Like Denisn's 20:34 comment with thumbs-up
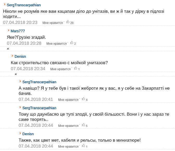 click(76, 68)
